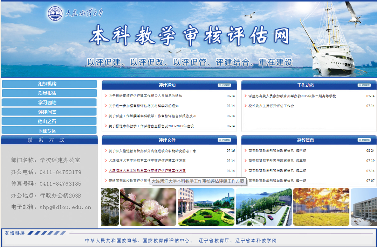Viewport: 377px width, 248px height.
Task: Open MORE in 评建通知 section
Action: coord(224,85)
